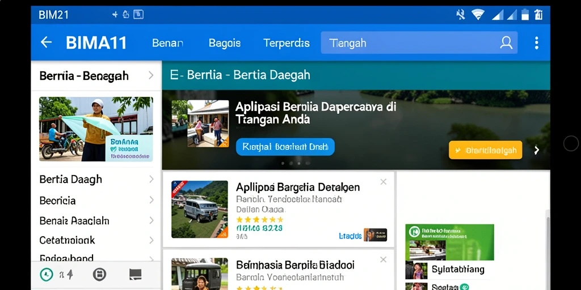Click the clock icon in bottom bar
Viewport: 581px width, 290px height.
[x=47, y=275]
